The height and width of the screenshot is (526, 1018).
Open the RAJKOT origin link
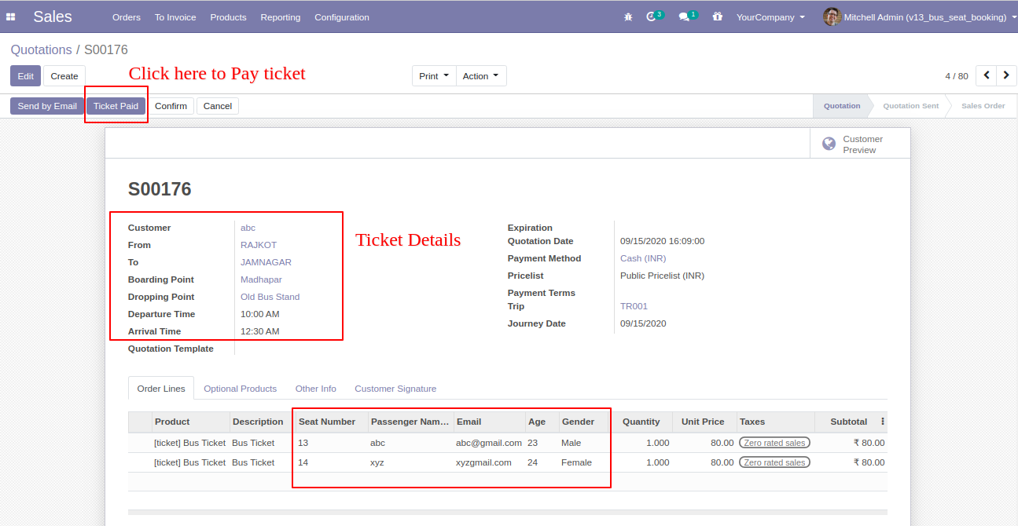coord(259,245)
